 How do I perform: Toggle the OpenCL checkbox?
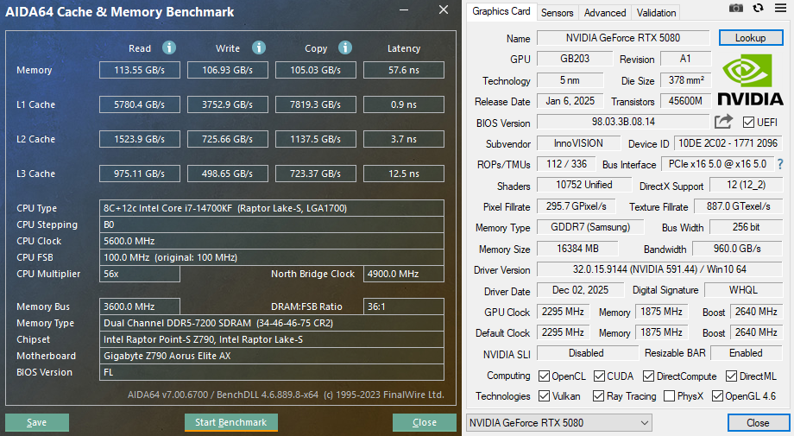tap(544, 376)
